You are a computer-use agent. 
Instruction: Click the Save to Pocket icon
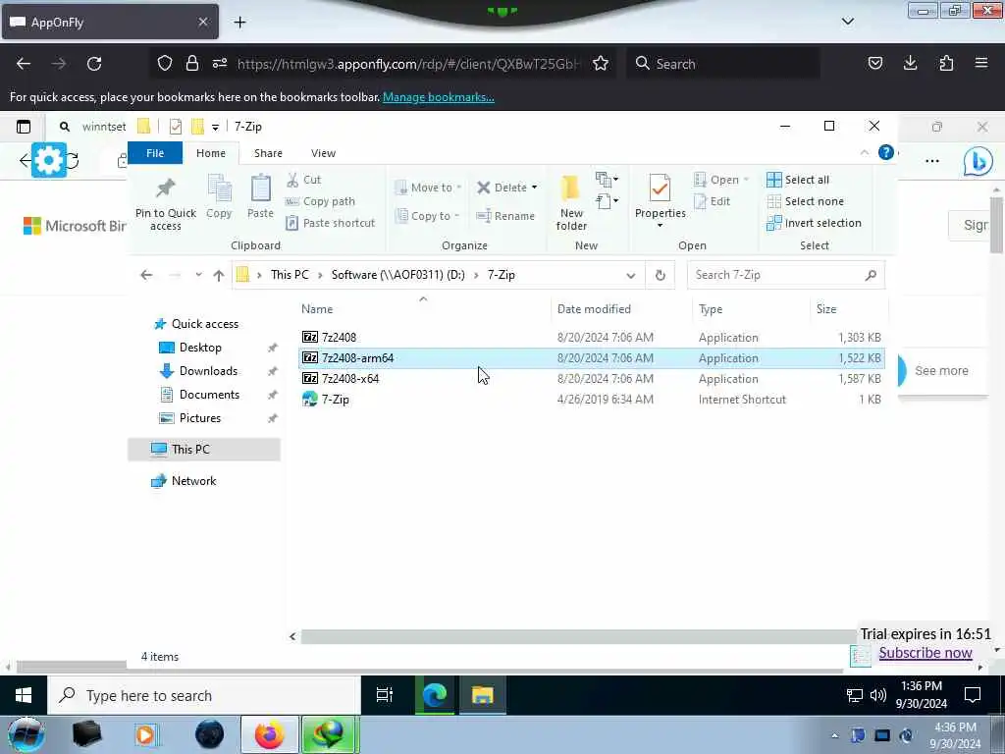point(874,63)
